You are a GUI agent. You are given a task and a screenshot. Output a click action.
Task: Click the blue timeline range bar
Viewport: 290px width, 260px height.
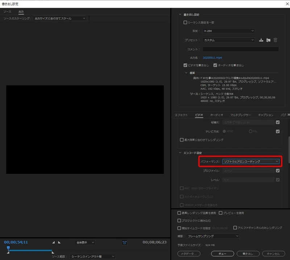point(30,250)
